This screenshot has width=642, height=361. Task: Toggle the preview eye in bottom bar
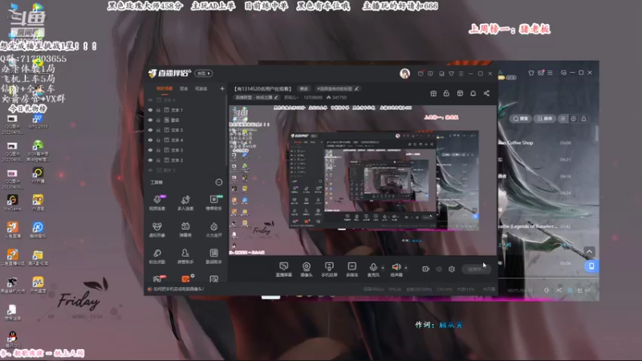point(439,269)
